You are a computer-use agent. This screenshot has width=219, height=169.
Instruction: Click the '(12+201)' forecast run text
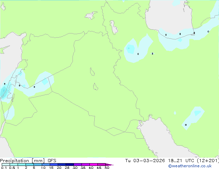(x=208, y=161)
